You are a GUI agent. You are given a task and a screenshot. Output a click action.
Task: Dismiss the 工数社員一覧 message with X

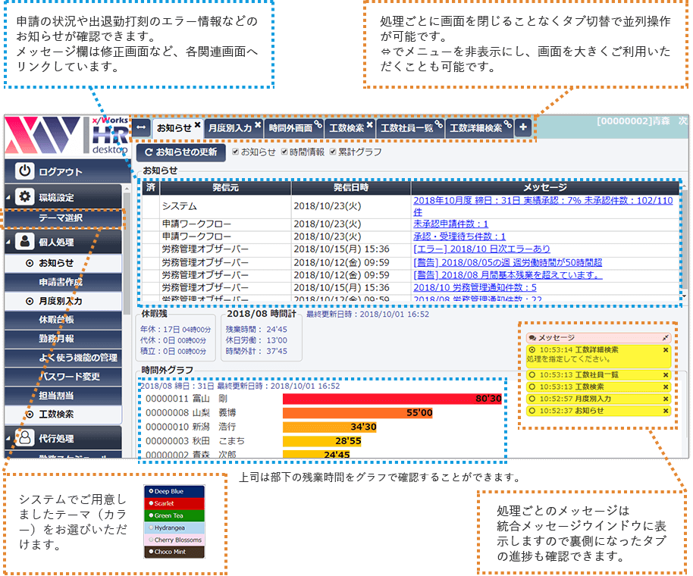(666, 374)
